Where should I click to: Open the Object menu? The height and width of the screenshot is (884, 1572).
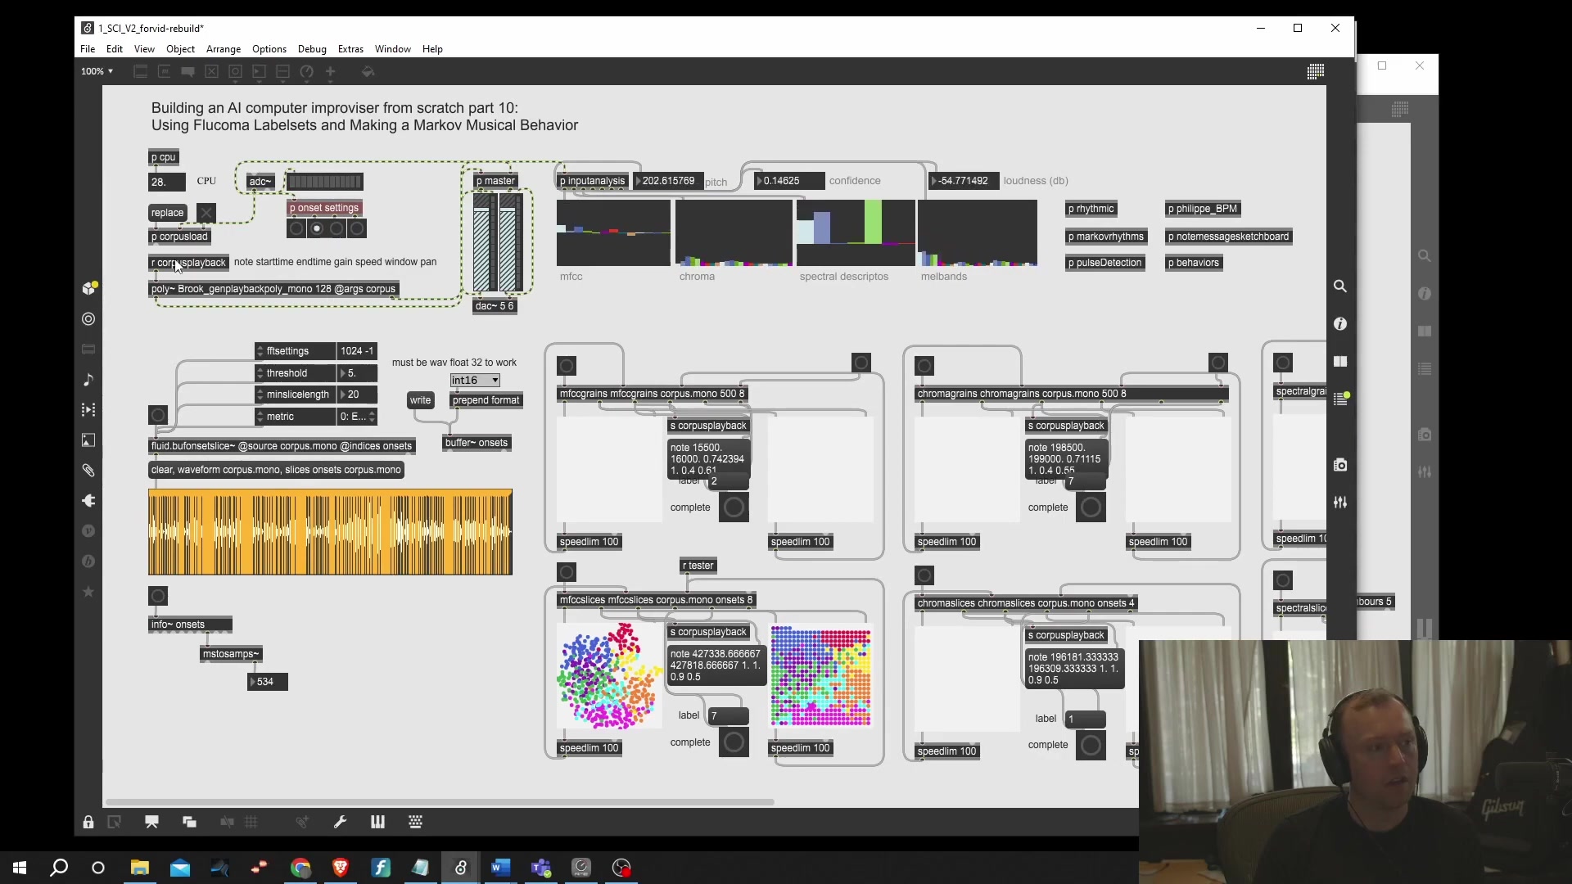point(180,49)
